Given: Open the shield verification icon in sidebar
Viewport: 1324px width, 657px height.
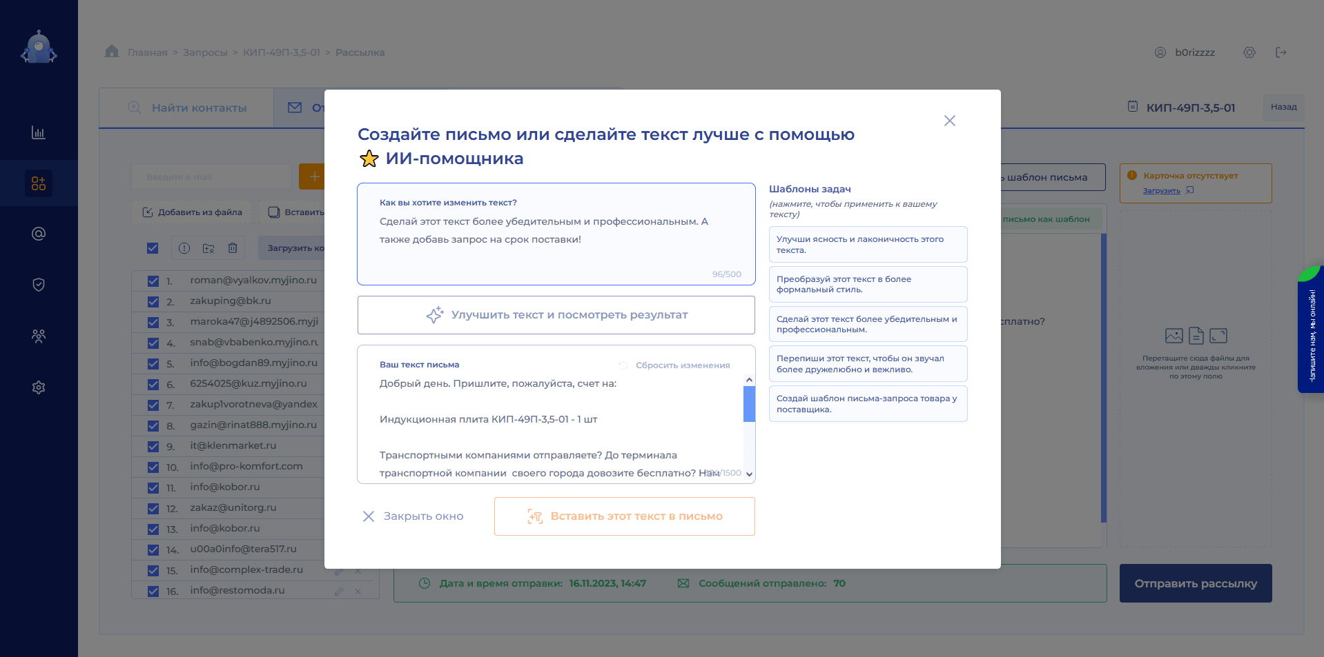Looking at the screenshot, I should click(39, 285).
